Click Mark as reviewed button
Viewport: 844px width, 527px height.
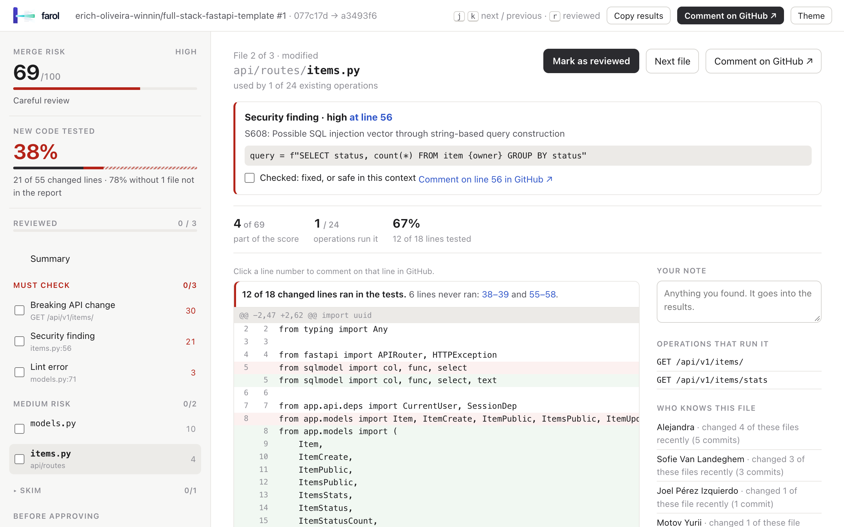(591, 61)
